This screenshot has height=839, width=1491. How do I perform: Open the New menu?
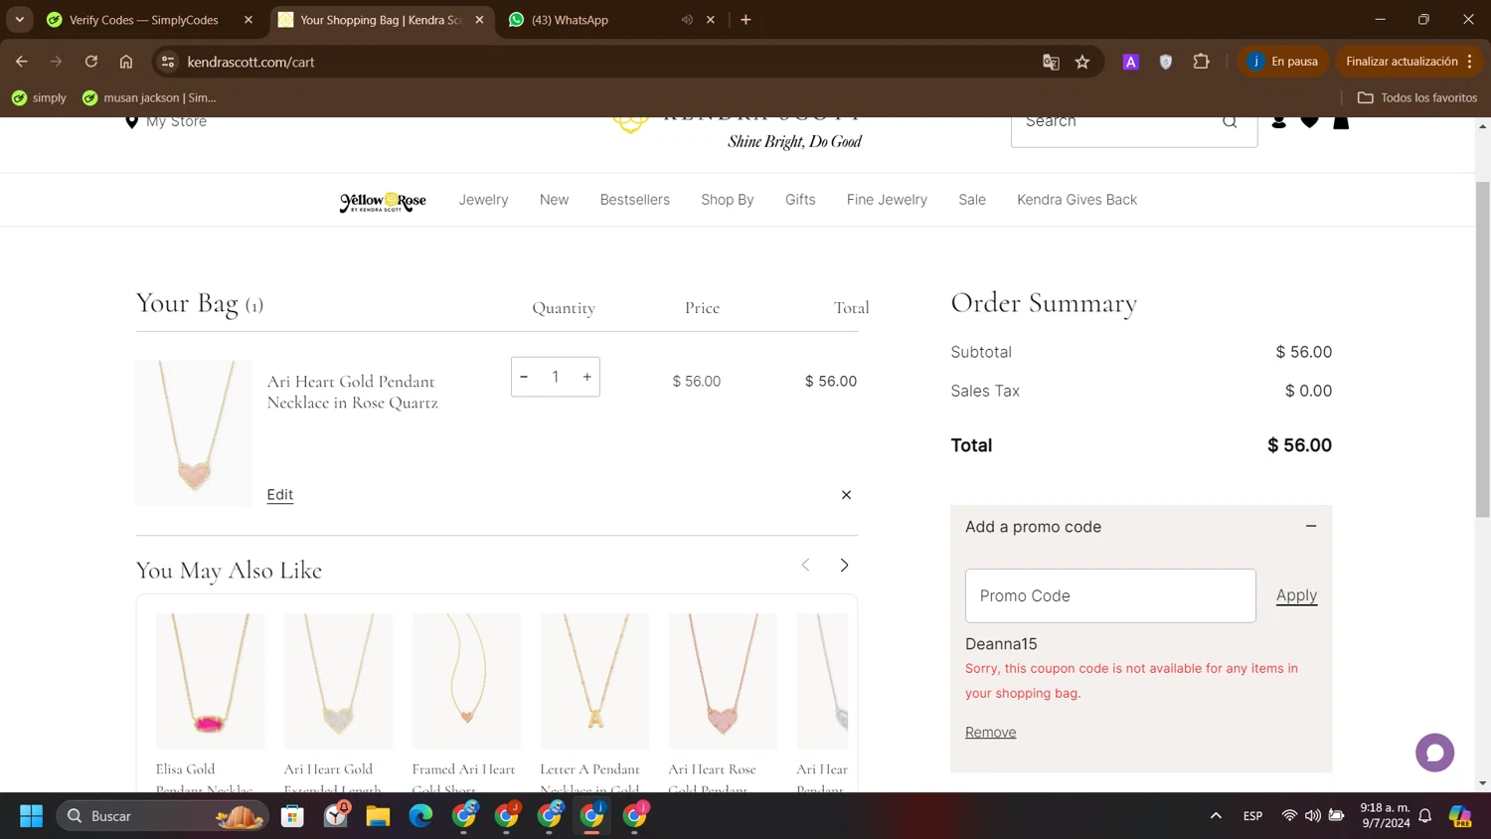tap(554, 200)
